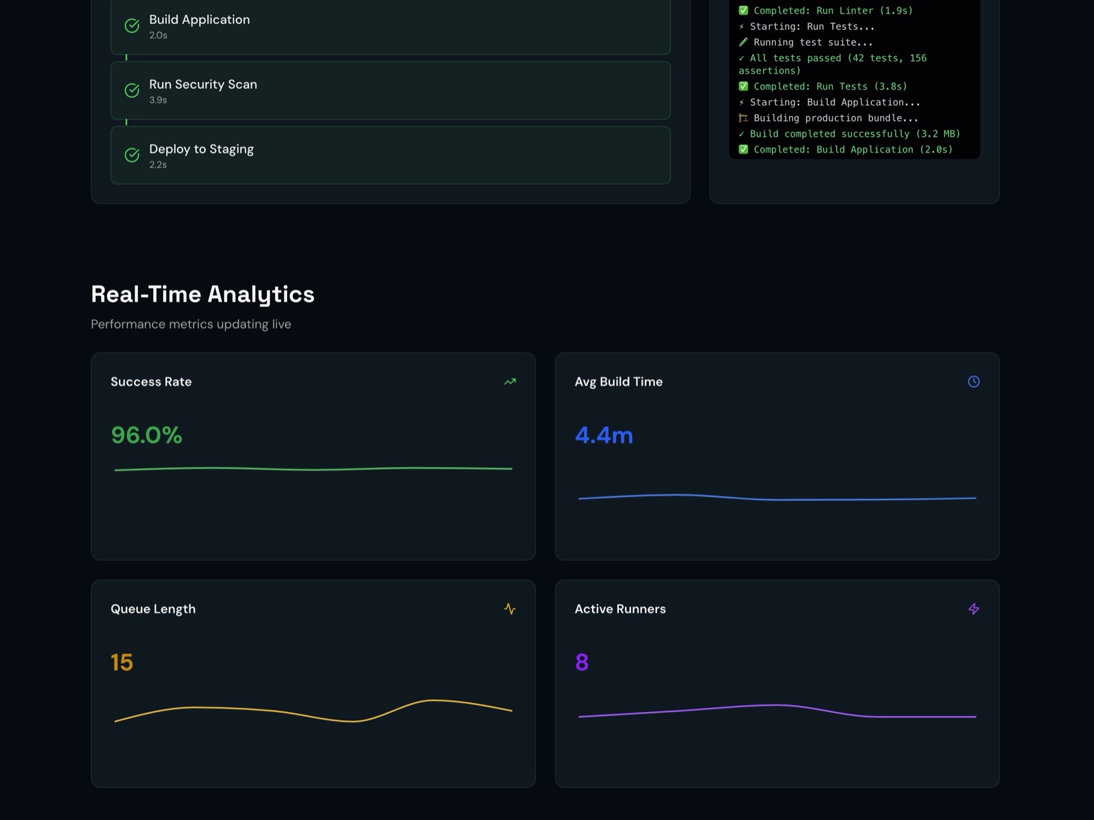This screenshot has height=820, width=1094.
Task: Click the 4.4m build time value
Action: (x=604, y=435)
